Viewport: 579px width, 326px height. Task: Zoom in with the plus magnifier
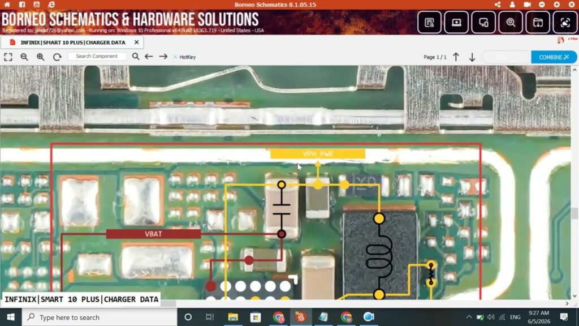(41, 57)
